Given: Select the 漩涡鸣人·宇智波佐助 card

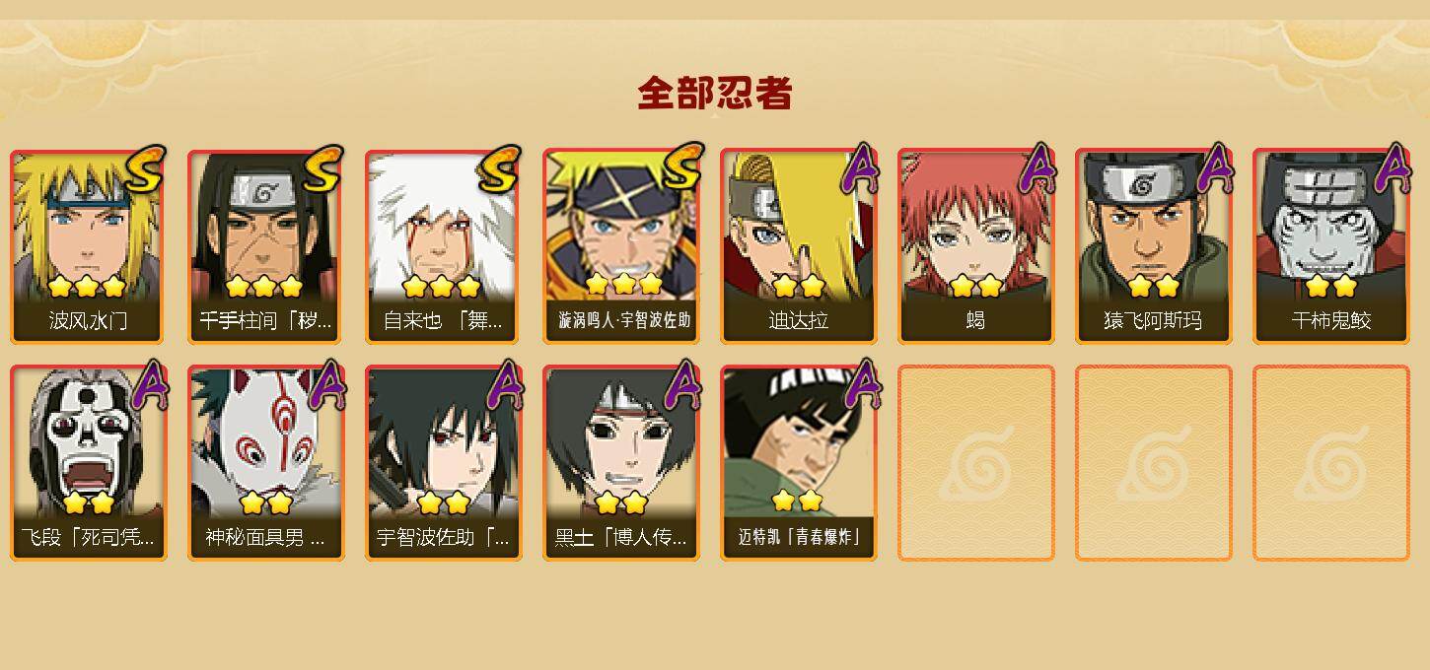Looking at the screenshot, I should (x=620, y=246).
